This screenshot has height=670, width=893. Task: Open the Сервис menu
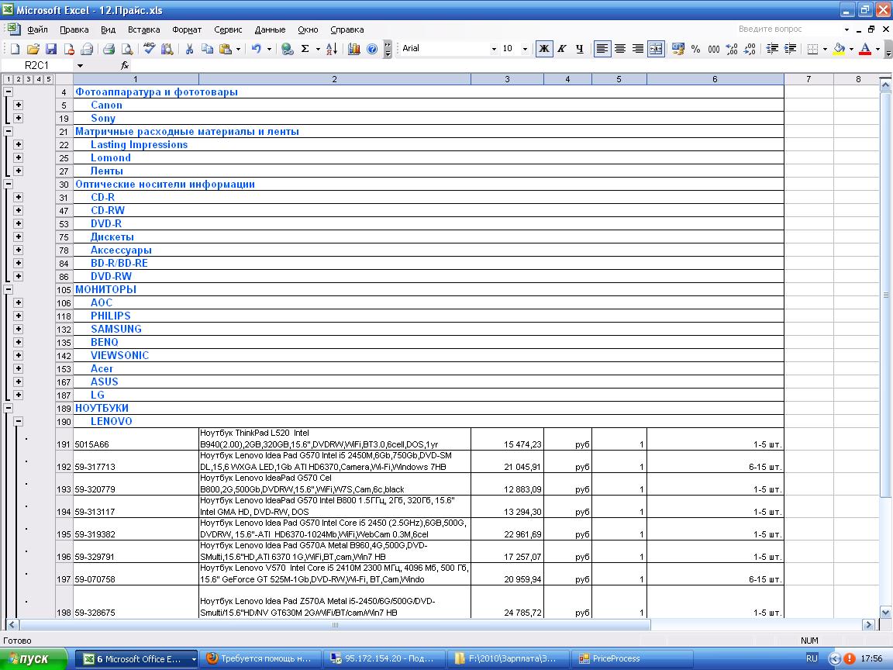pyautogui.click(x=228, y=29)
